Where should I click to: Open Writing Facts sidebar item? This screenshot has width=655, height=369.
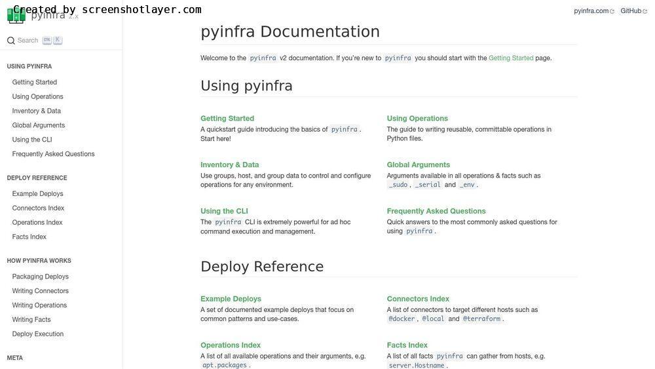(x=31, y=320)
